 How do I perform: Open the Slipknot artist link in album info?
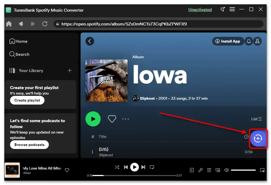147,98
